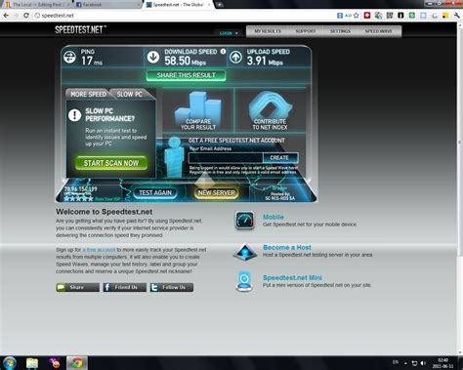The width and height of the screenshot is (463, 370).
Task: Open Chrome wrench settings menu
Action: [457, 16]
